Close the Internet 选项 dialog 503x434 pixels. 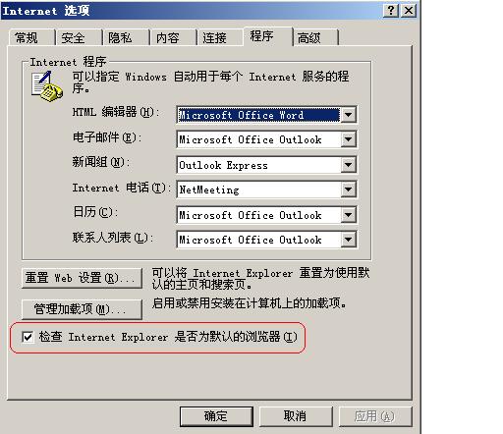(409, 11)
